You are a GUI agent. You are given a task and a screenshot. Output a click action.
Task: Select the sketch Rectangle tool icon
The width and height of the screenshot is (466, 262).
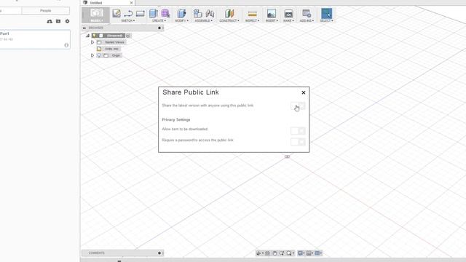click(x=141, y=13)
